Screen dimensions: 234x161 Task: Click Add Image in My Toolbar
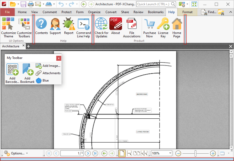point(48,66)
